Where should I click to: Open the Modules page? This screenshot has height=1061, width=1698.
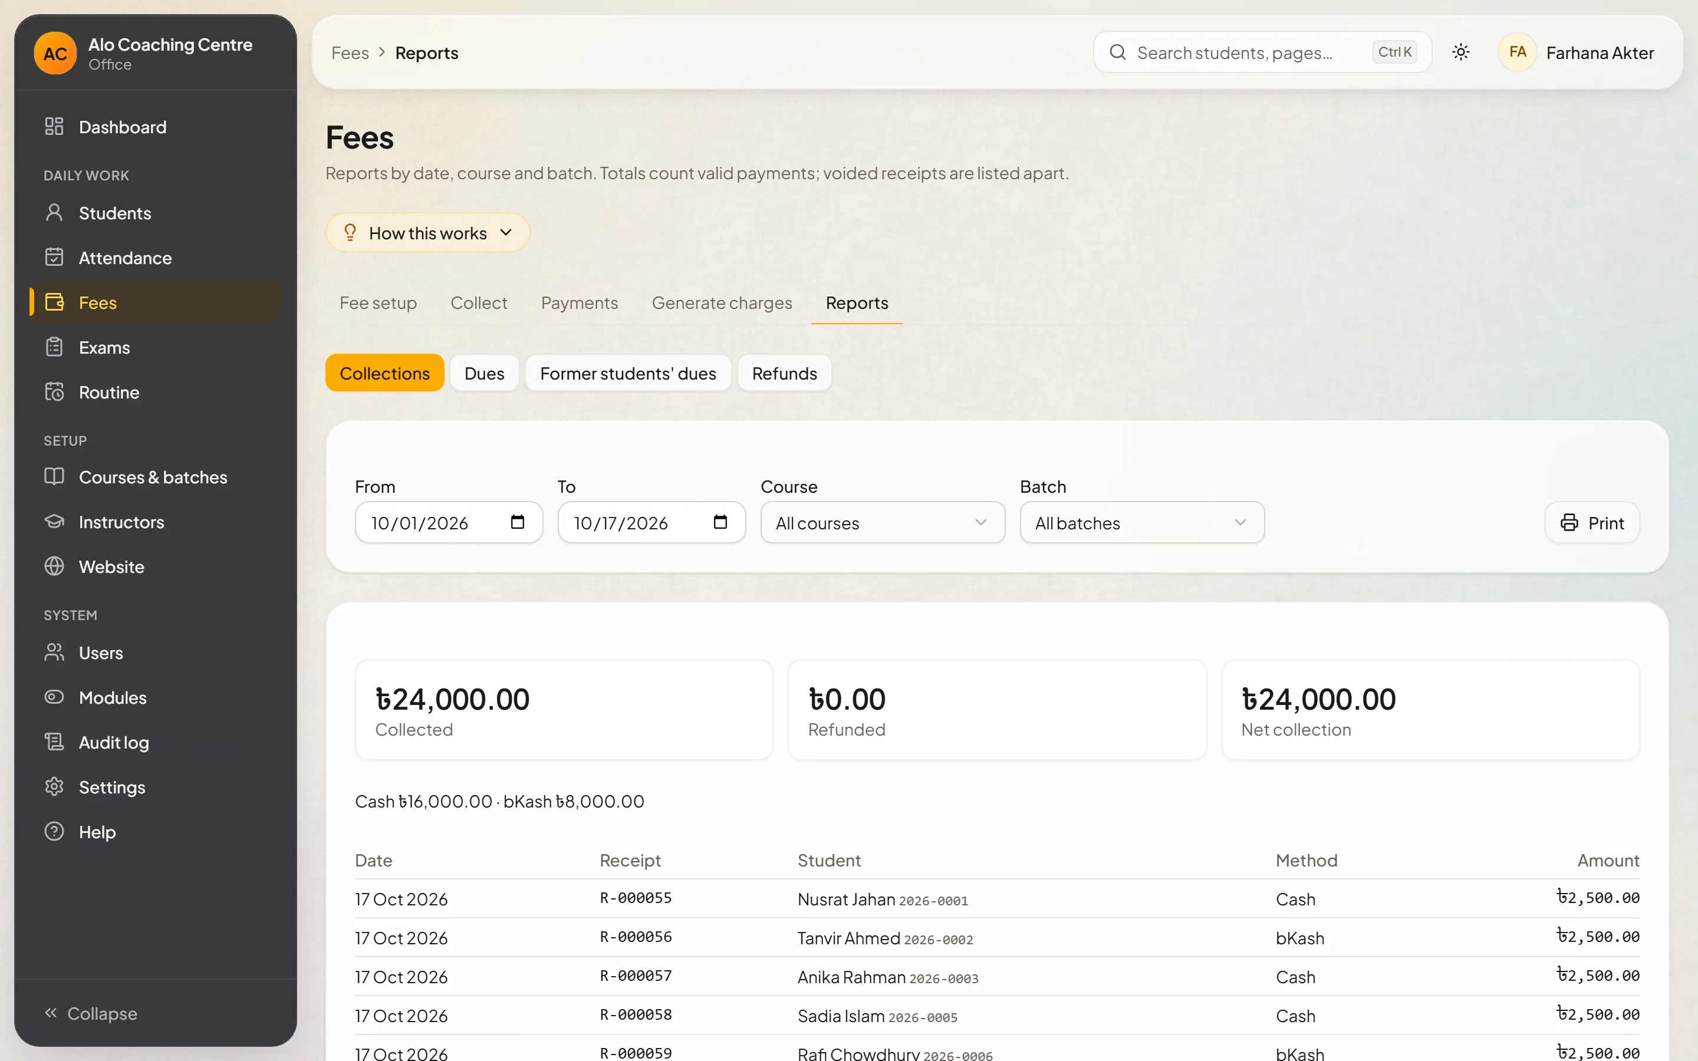155,697
